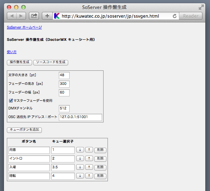Image resolution: width=210 pixels, height=191 pixels.
Task: Move the 暗転 row up
Action: tap(89, 176)
